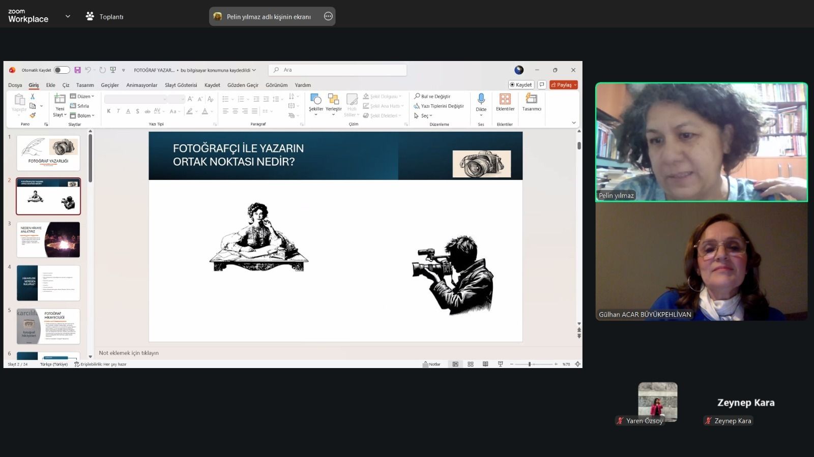Expand the Bölüm section dropdown
This screenshot has width=814, height=457.
pos(82,115)
